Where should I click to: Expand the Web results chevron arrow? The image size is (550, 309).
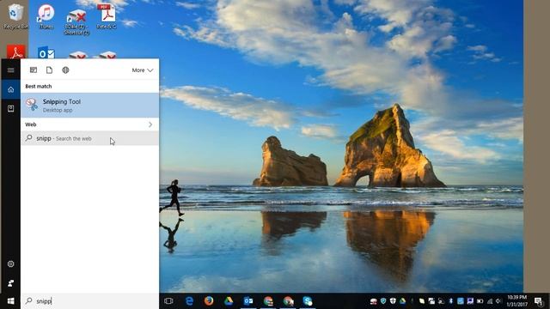coord(150,124)
